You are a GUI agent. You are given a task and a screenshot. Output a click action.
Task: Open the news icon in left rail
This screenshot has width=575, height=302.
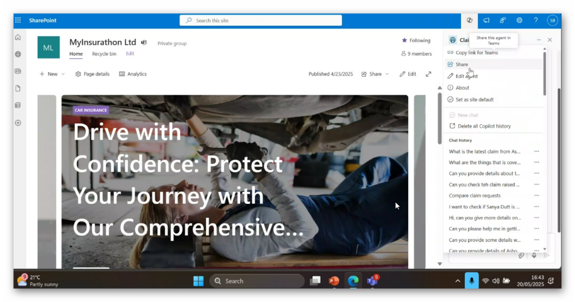[x=18, y=71]
